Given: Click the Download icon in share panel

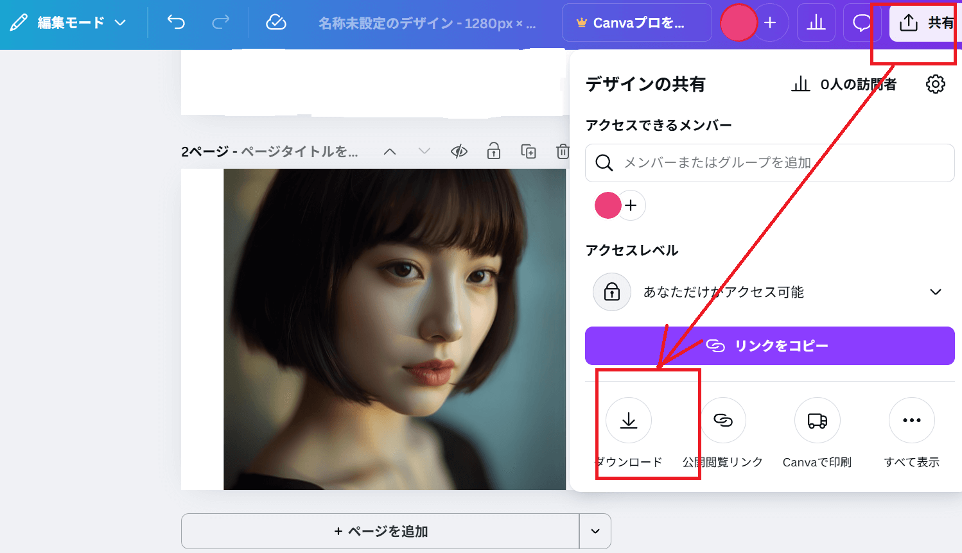Looking at the screenshot, I should point(629,420).
